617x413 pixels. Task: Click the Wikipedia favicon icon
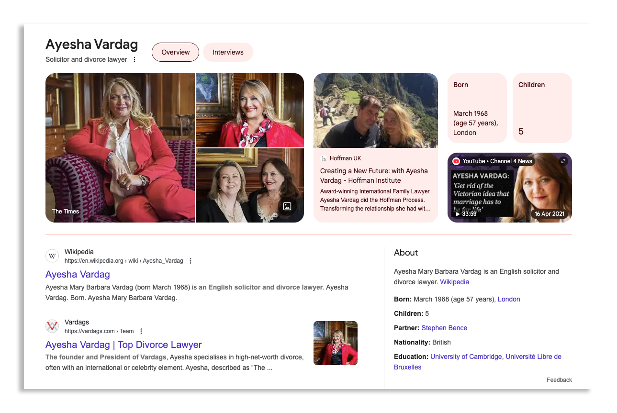pyautogui.click(x=52, y=256)
